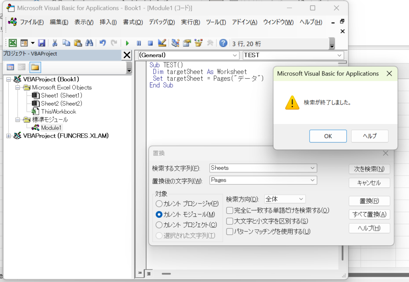Viewport: 409px width, 282px height.
Task: Open the (General) object dropdown
Action: (235, 55)
